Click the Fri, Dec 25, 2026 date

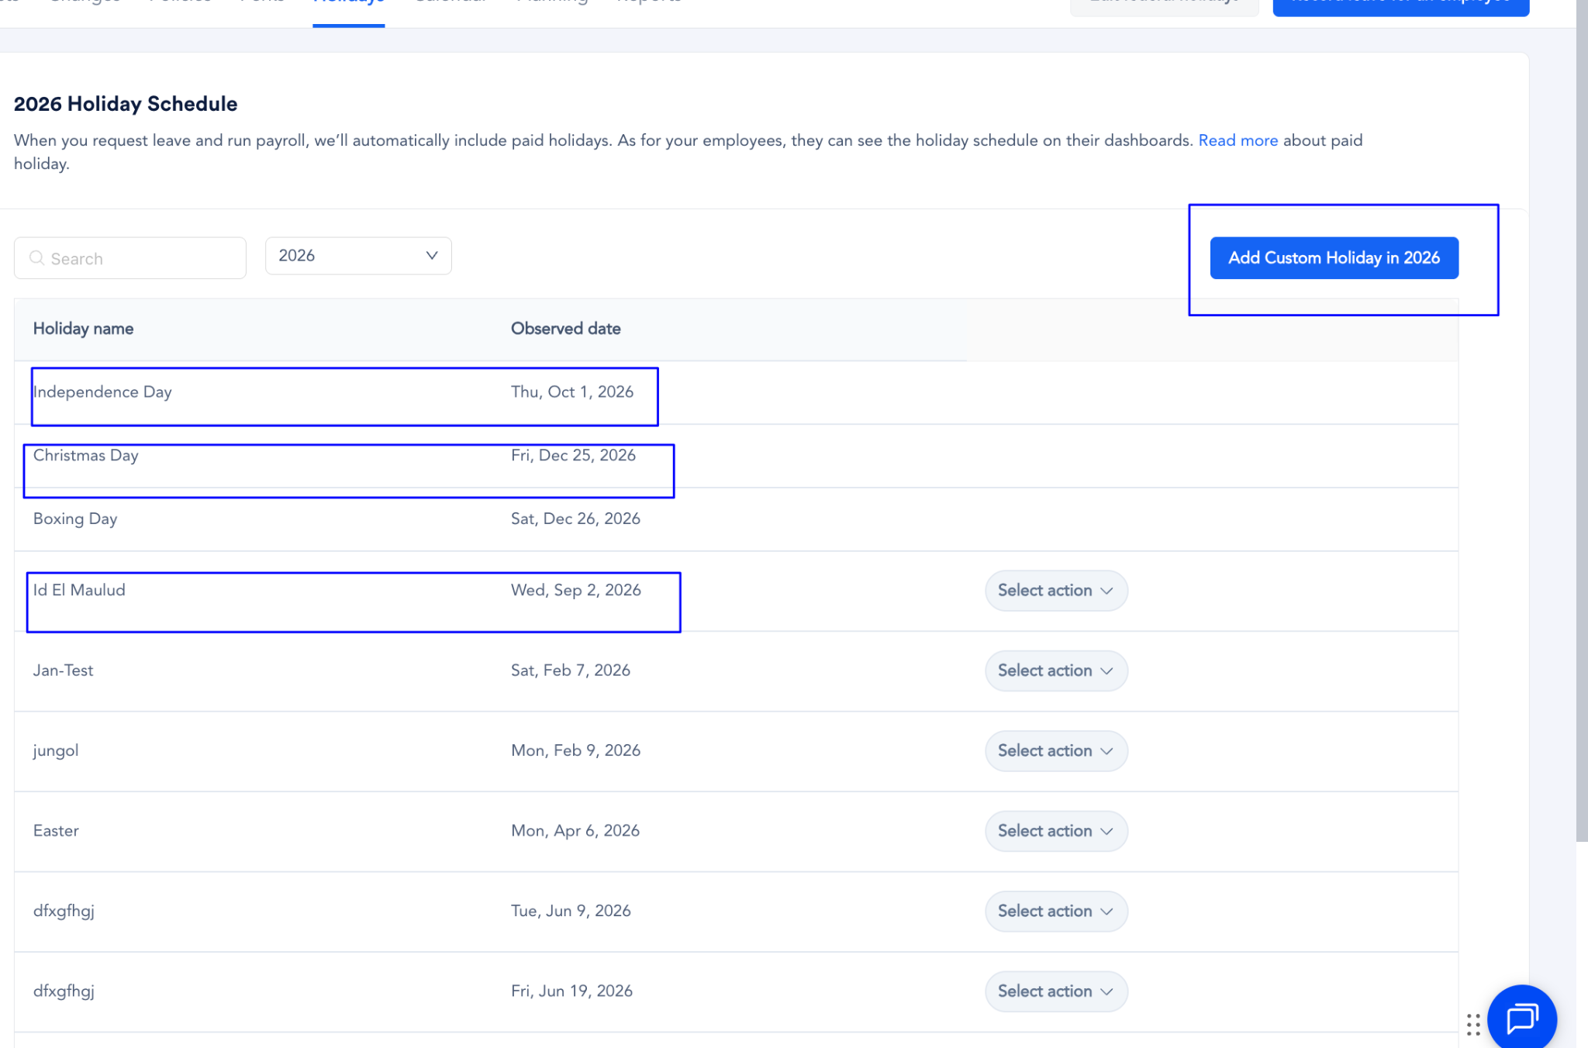(573, 456)
